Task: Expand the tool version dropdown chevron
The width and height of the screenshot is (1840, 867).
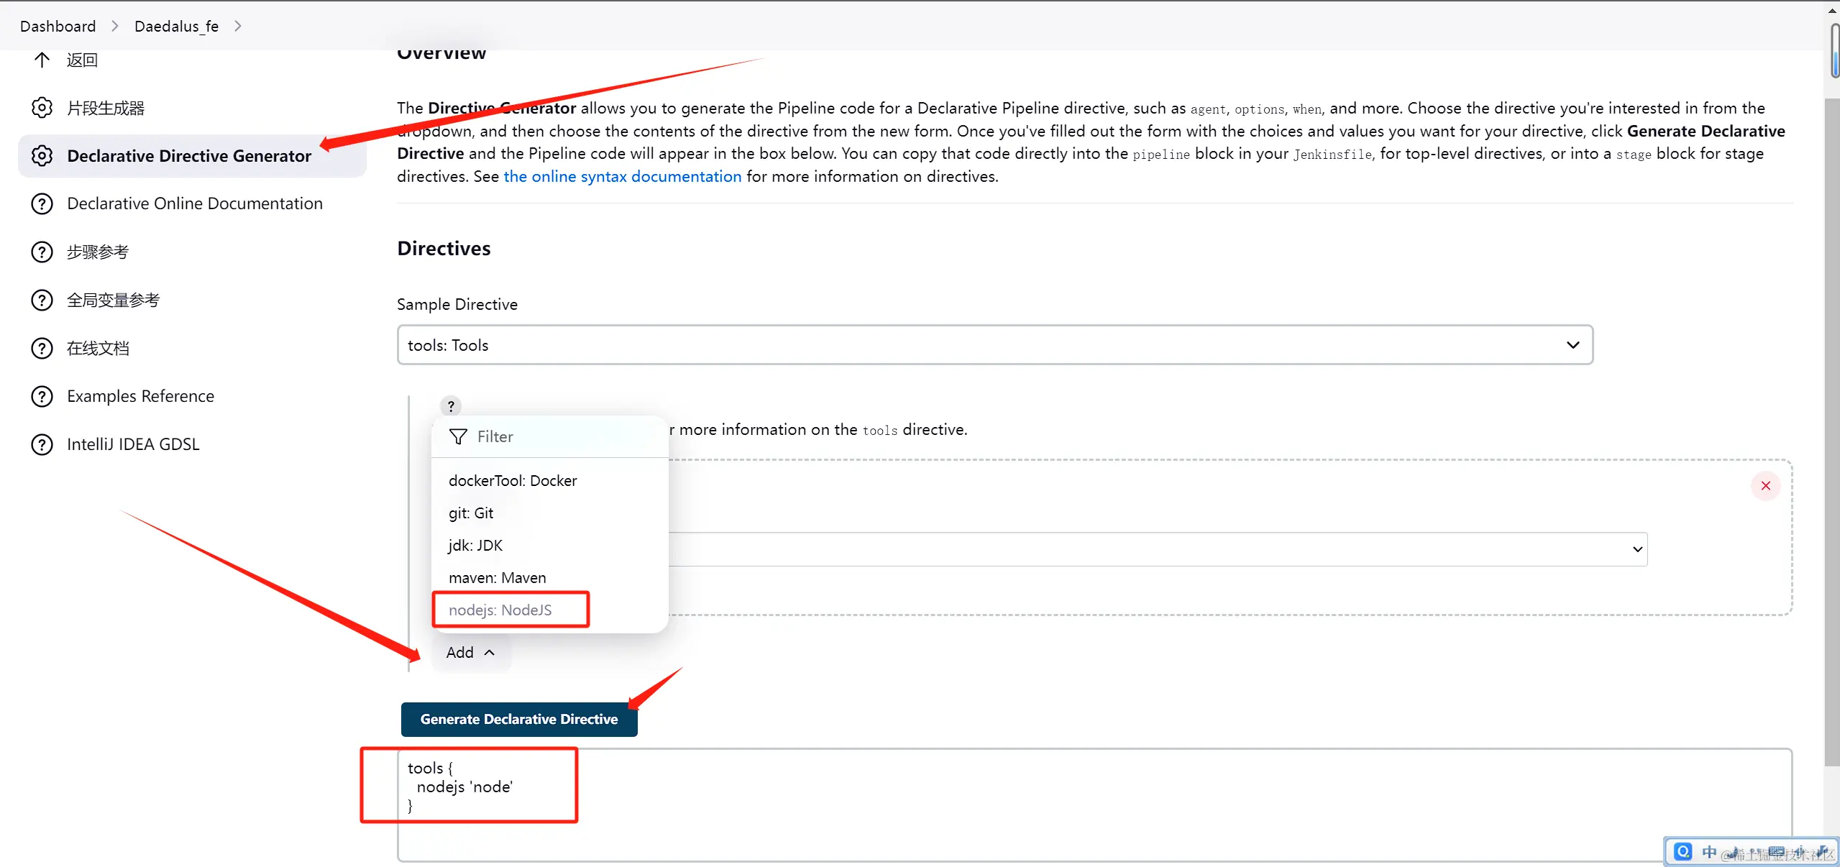Action: point(1637,549)
